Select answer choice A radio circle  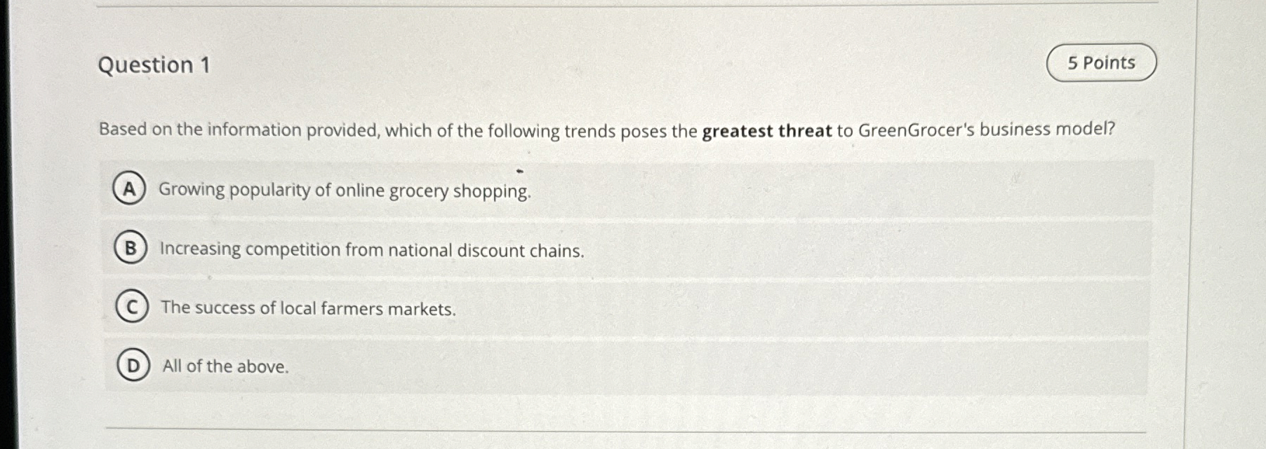(x=131, y=188)
